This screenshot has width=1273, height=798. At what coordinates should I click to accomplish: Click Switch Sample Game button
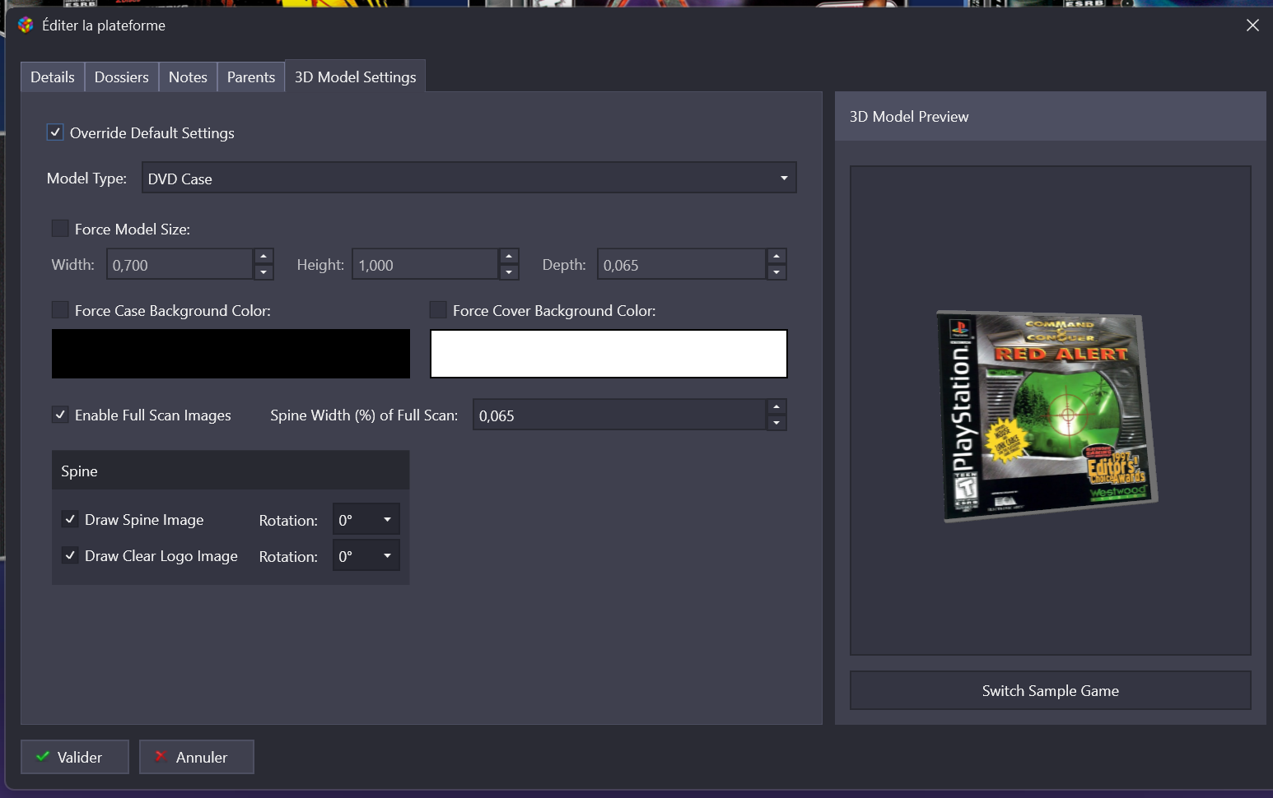coord(1051,691)
